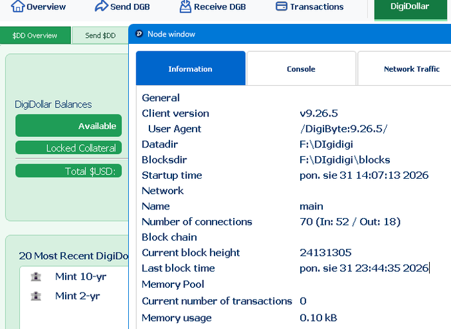This screenshot has width=451, height=329.
Task: Click the memory usage value 0.10 kB
Action: (x=318, y=318)
